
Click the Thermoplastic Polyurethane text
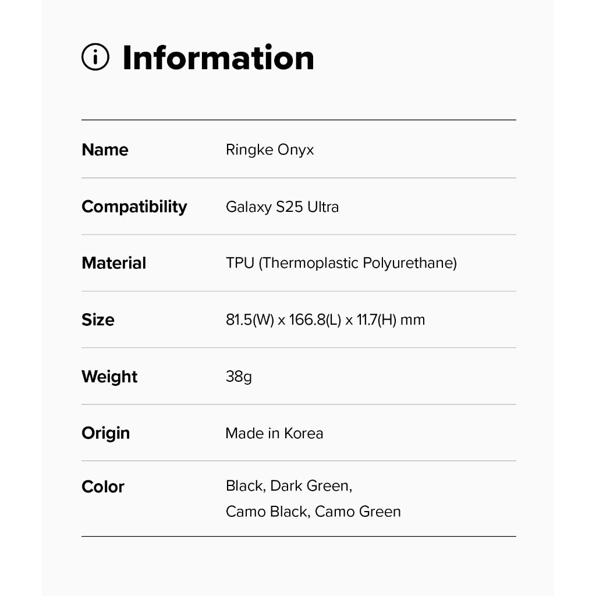pos(357,263)
